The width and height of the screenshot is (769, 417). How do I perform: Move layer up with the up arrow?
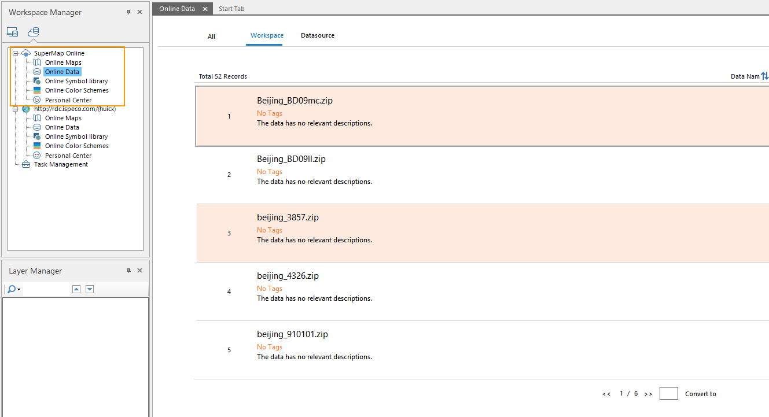tap(76, 289)
